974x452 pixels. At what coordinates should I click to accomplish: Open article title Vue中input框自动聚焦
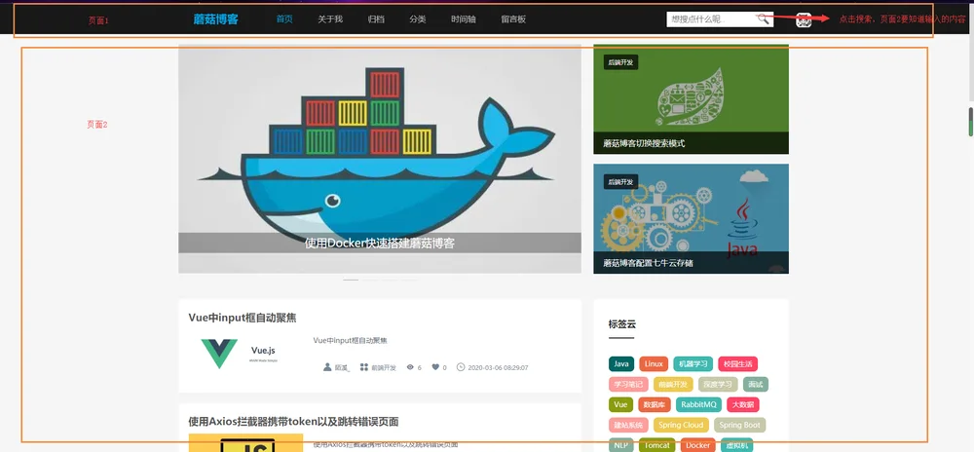243,318
